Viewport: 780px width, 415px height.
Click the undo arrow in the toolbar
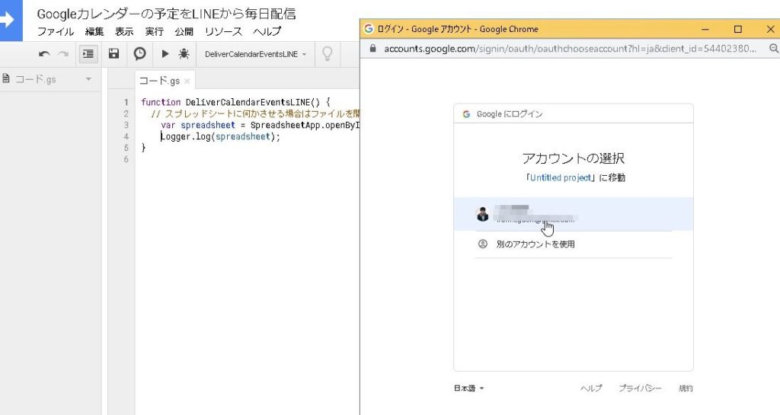44,54
